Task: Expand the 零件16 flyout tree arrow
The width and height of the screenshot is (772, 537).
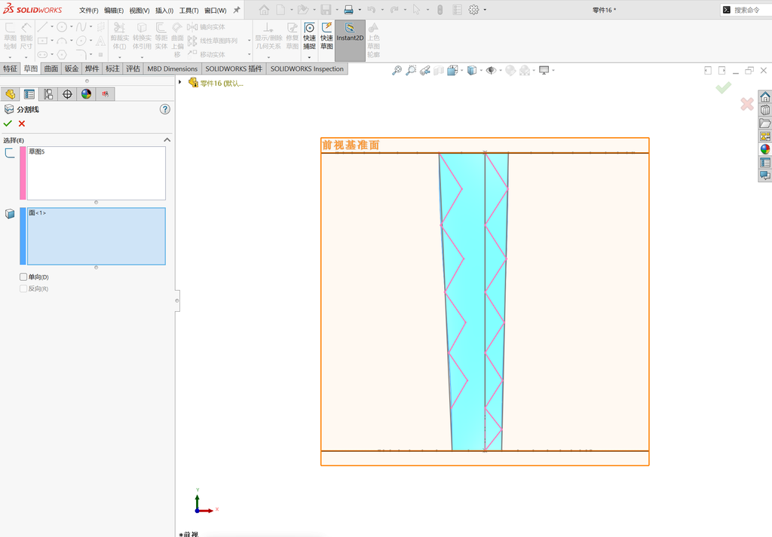Action: (180, 82)
